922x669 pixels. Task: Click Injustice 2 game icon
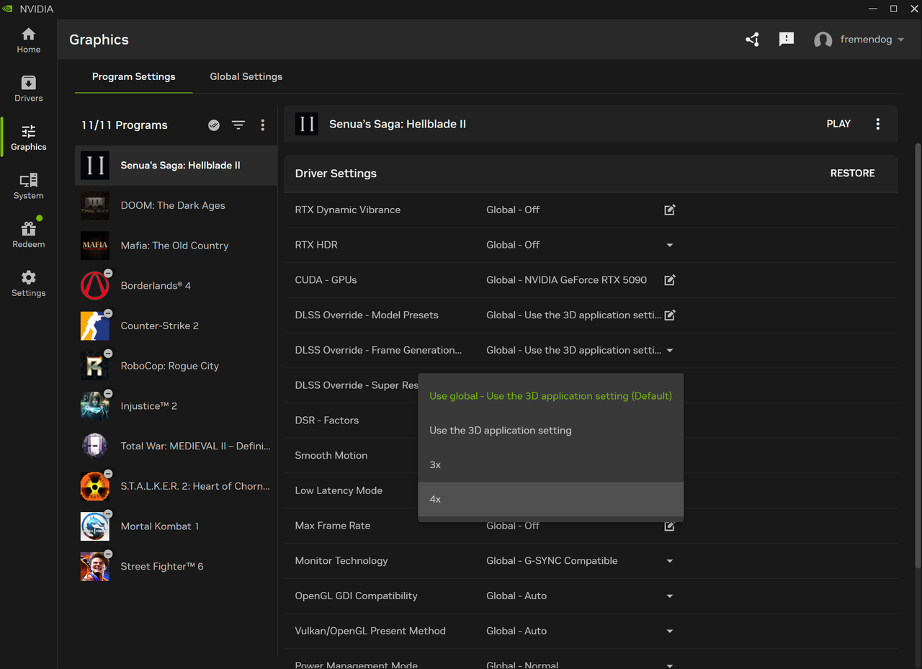tap(95, 406)
